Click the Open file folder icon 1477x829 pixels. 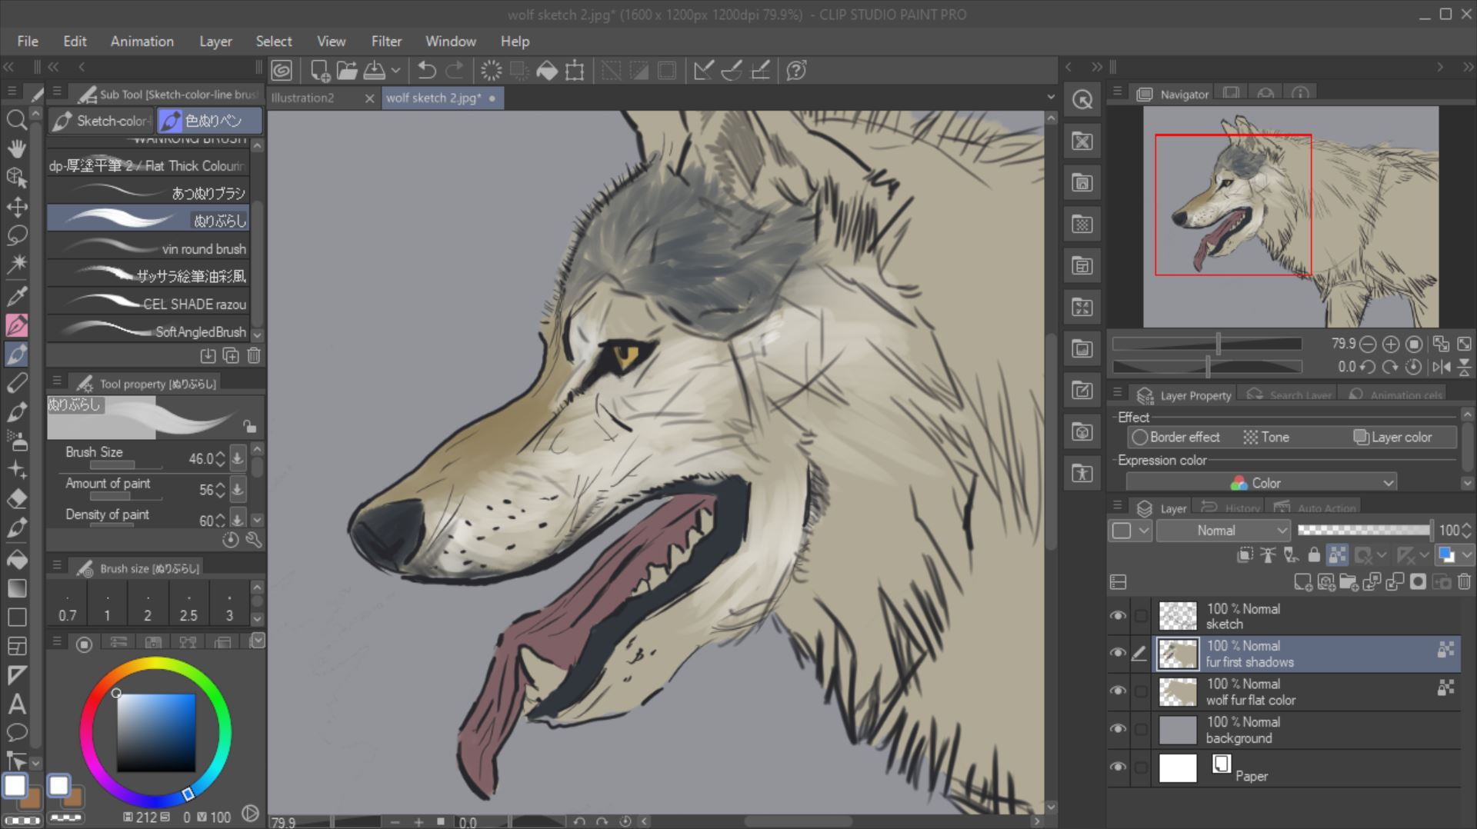(347, 71)
